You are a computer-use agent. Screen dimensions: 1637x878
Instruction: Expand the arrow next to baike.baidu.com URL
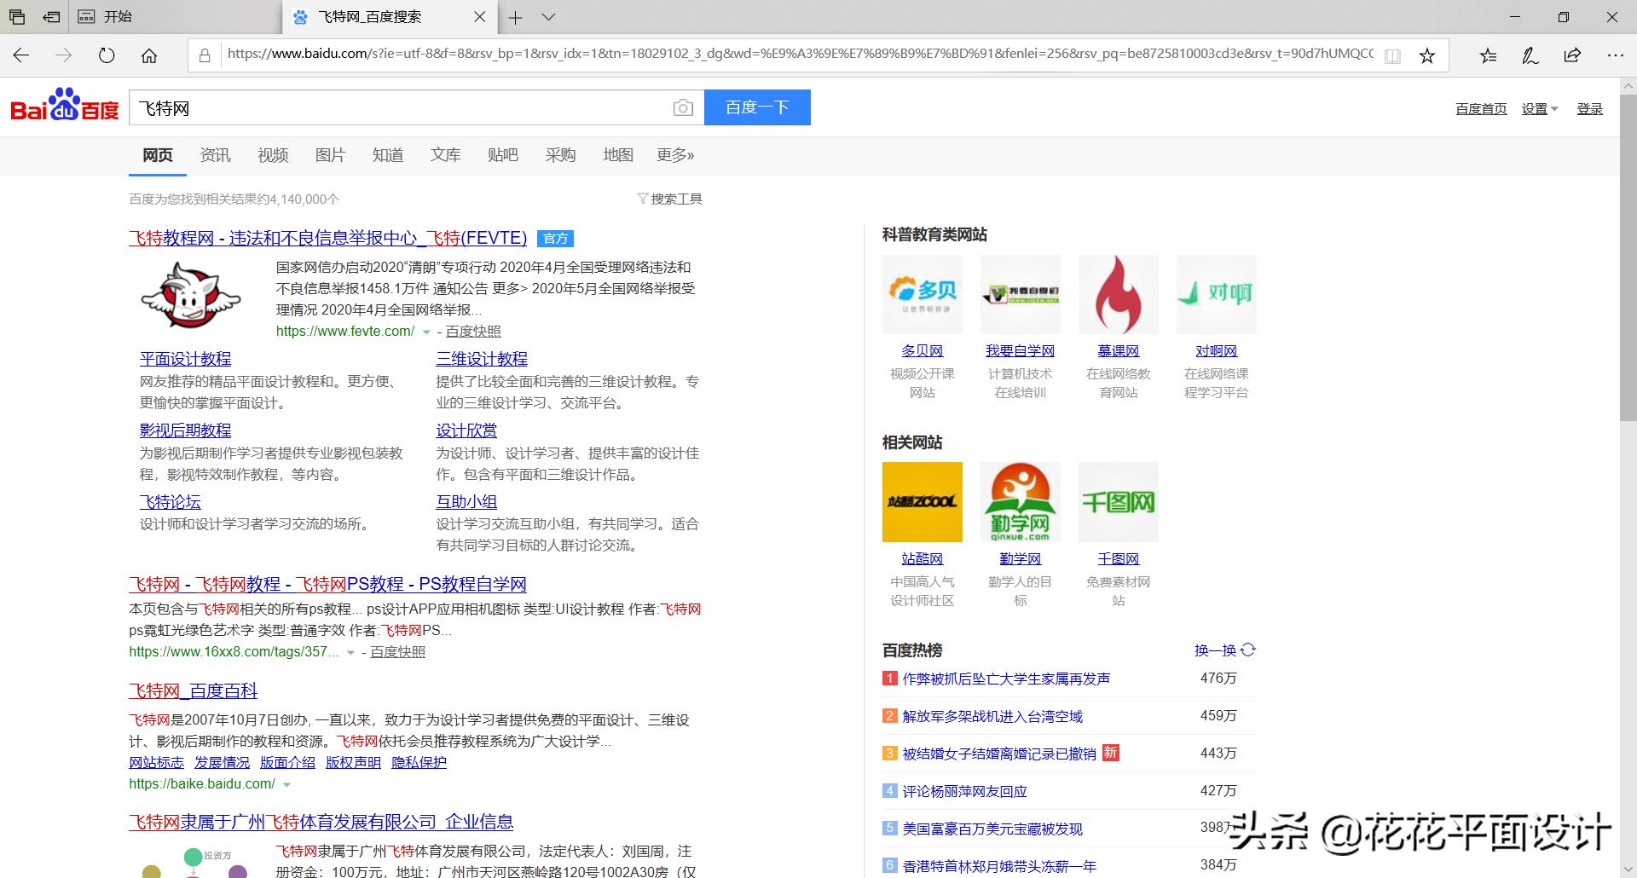286,784
